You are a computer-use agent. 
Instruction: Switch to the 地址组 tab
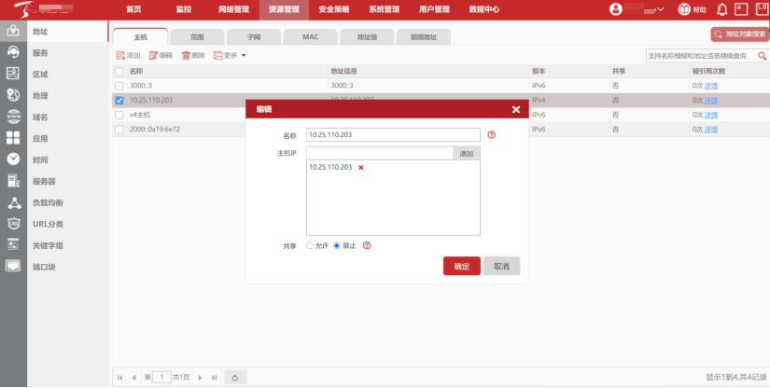367,36
